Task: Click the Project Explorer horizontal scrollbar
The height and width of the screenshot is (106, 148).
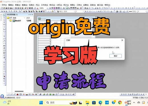Action: [x=19, y=91]
